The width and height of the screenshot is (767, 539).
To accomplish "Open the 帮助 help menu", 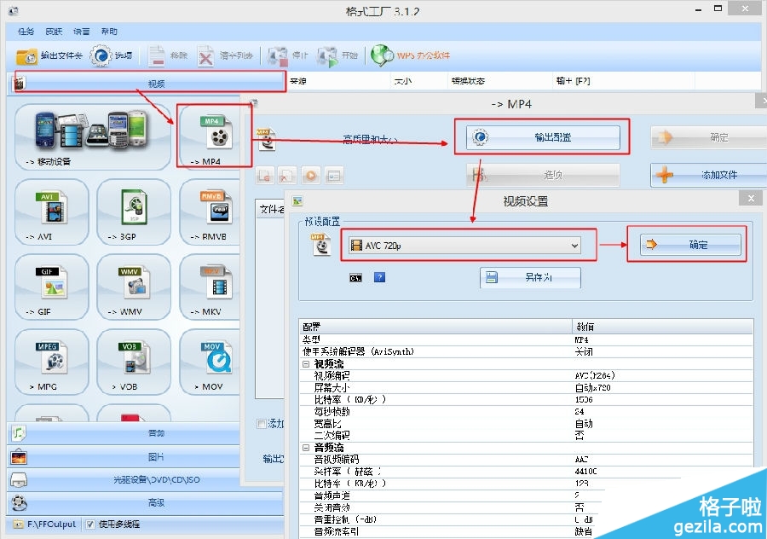I will click(x=109, y=32).
